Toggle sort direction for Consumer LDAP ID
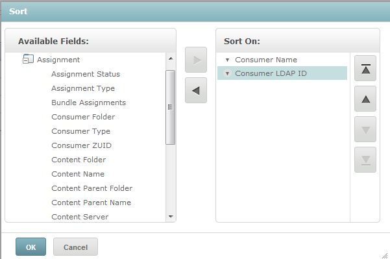Image resolution: width=390 pixels, height=259 pixels. pos(227,73)
